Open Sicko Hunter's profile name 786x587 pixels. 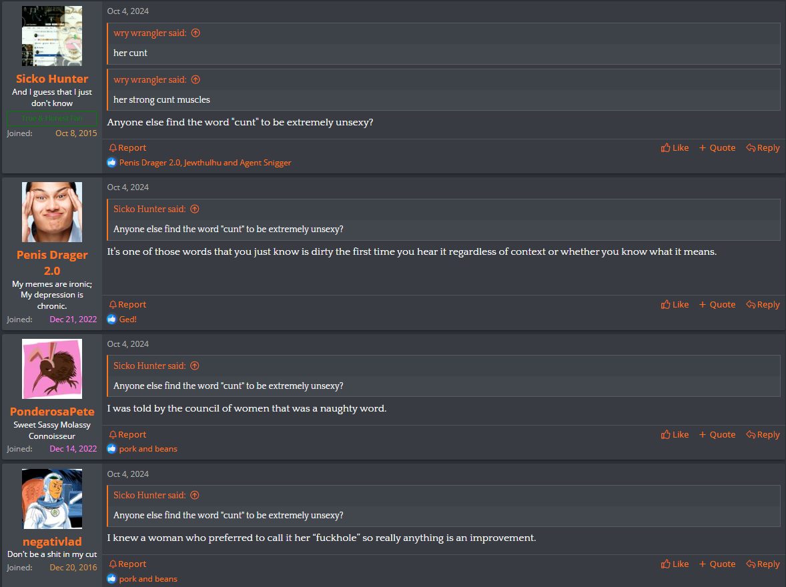[52, 79]
